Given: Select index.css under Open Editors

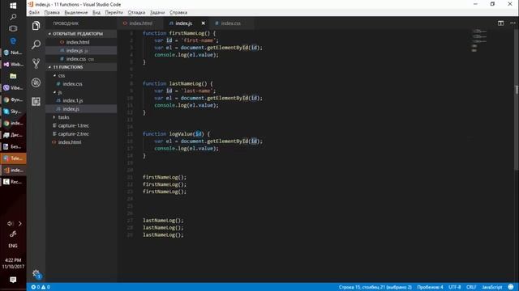Looking at the screenshot, I should (x=81, y=59).
